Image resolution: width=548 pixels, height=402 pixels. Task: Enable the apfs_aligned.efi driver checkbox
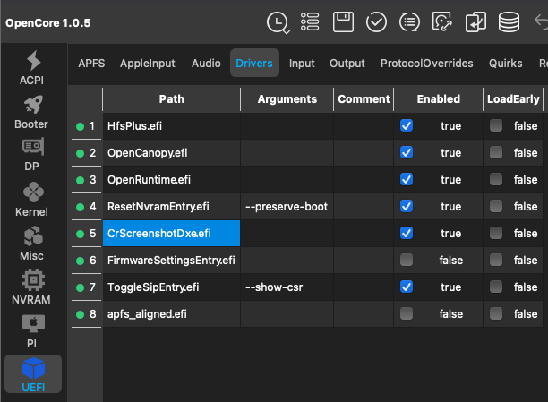(407, 314)
